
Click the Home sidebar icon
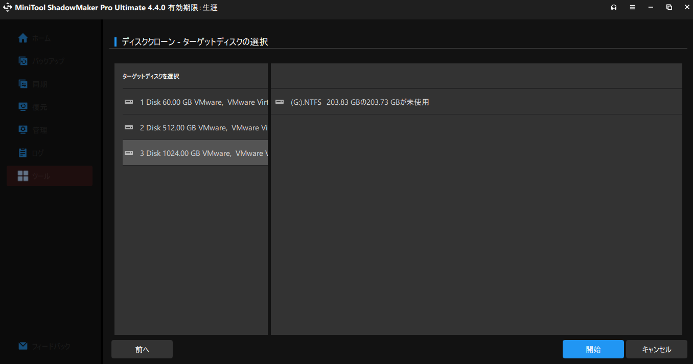(x=22, y=38)
